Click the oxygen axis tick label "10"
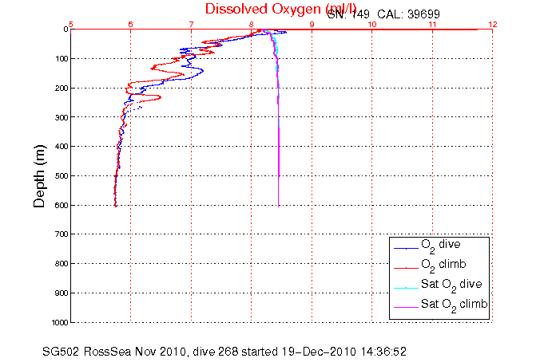This screenshot has height=362, width=544. tap(372, 24)
